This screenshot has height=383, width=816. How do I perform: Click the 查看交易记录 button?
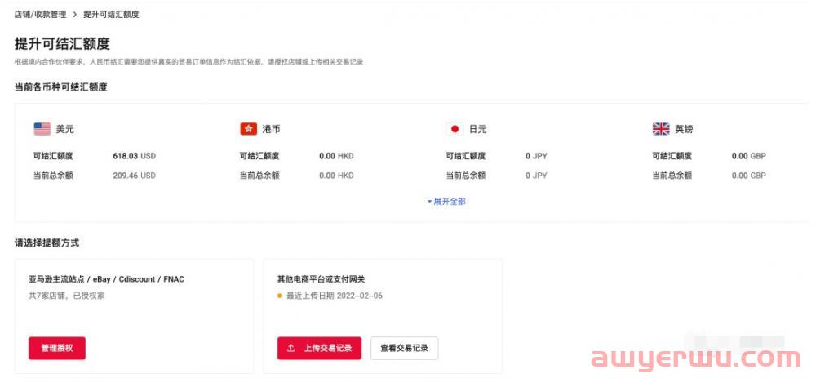click(405, 348)
